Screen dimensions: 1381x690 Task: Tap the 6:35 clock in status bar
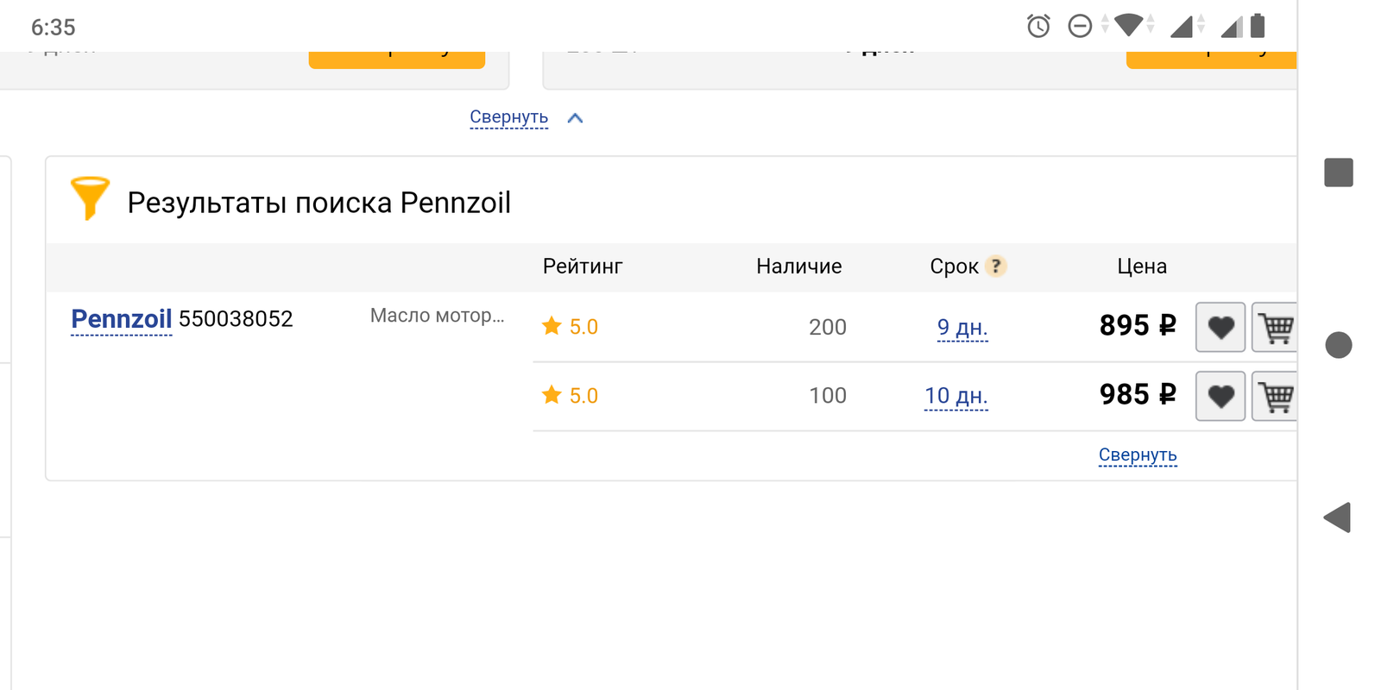pos(54,28)
